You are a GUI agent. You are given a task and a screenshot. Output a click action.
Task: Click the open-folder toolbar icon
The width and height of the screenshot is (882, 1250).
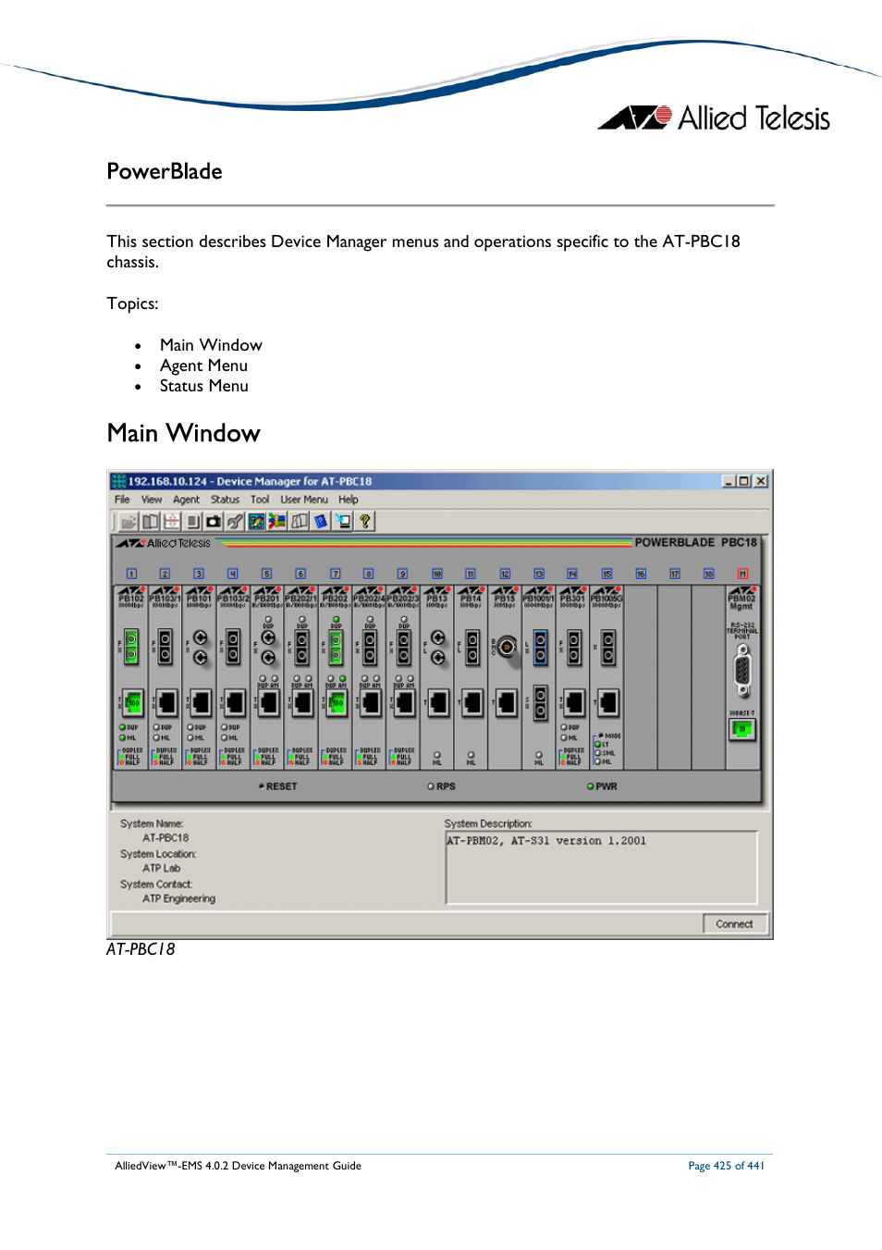[x=129, y=522]
